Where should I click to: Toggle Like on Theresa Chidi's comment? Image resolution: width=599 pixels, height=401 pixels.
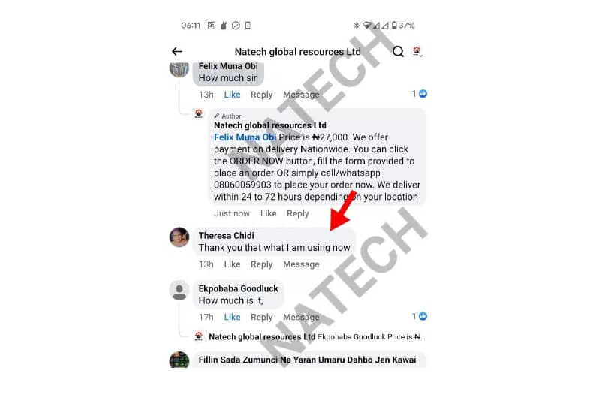(232, 264)
